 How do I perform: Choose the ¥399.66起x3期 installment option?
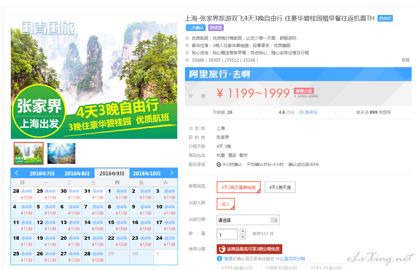pyautogui.click(x=237, y=267)
